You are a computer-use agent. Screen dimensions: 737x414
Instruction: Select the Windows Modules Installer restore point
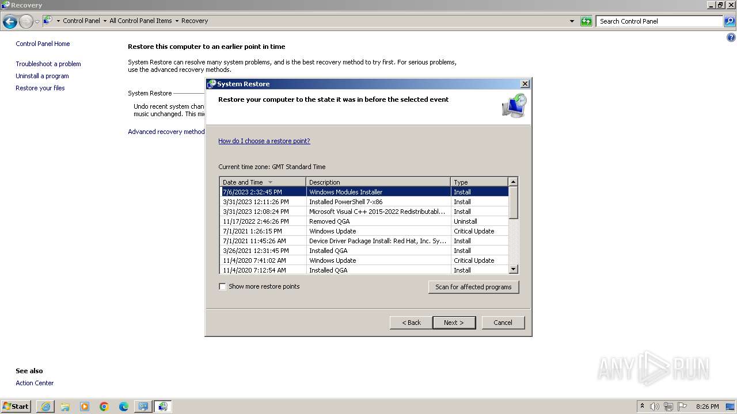[x=364, y=192]
